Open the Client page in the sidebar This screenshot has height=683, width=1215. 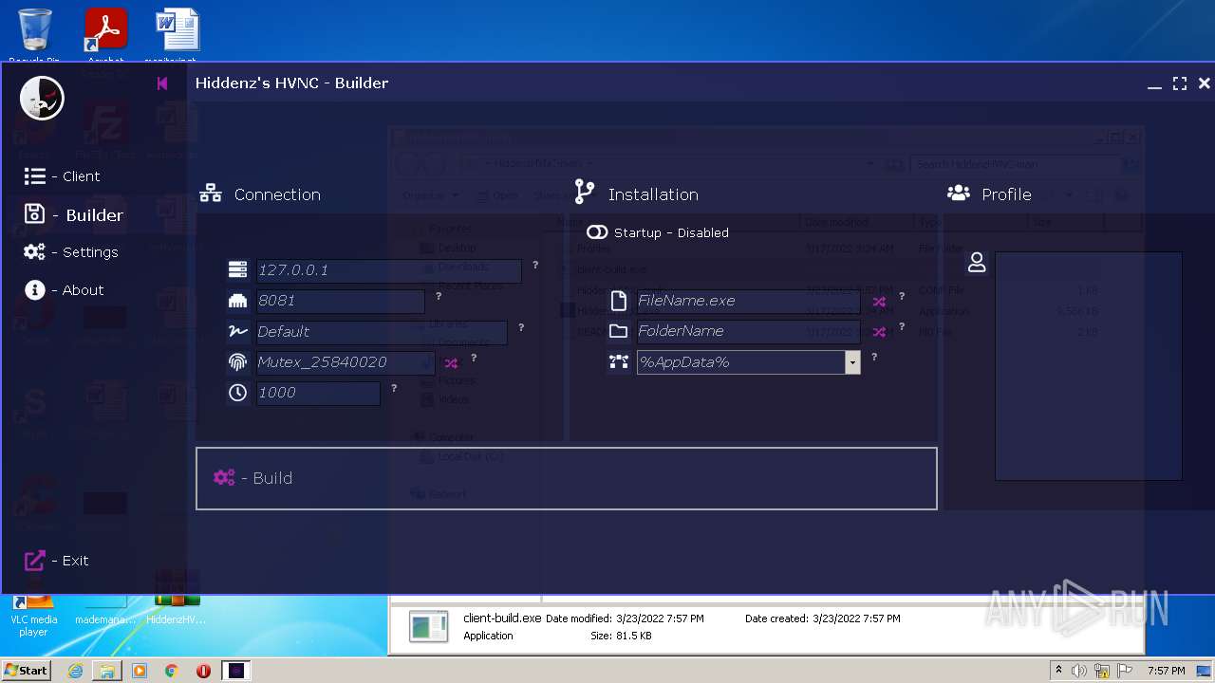62,176
